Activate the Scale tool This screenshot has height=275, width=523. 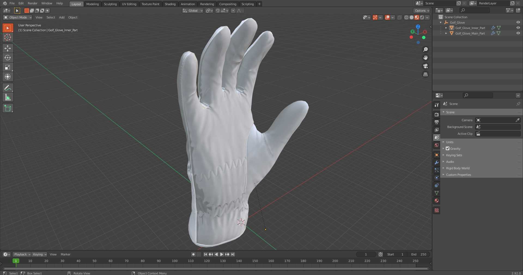click(x=8, y=67)
